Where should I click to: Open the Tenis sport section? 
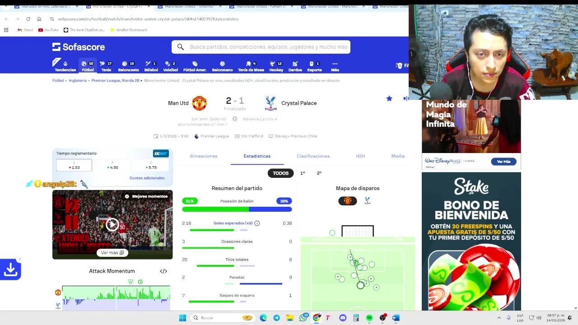(x=106, y=66)
